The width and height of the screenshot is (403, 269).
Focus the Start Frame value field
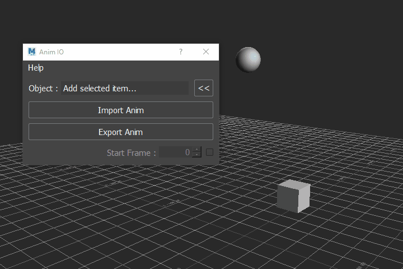[175, 152]
